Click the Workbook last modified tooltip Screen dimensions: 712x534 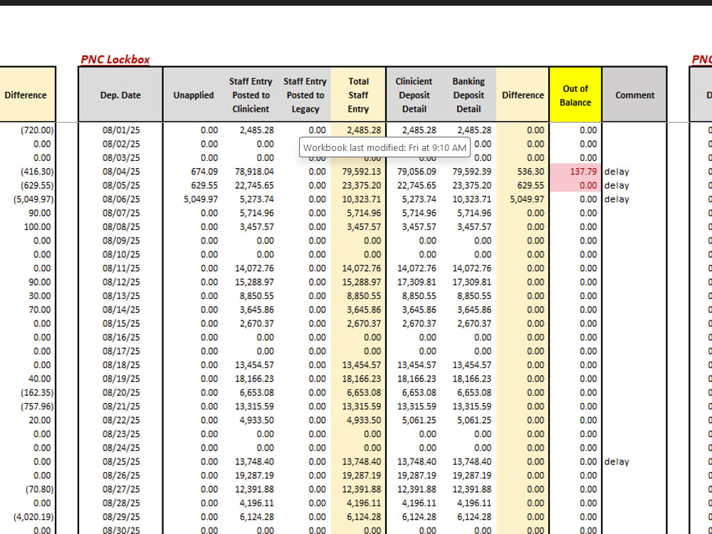(x=384, y=147)
